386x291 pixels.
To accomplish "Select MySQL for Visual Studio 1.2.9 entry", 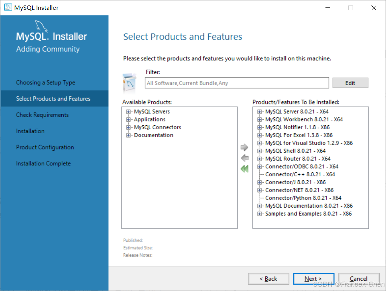I will coord(309,143).
